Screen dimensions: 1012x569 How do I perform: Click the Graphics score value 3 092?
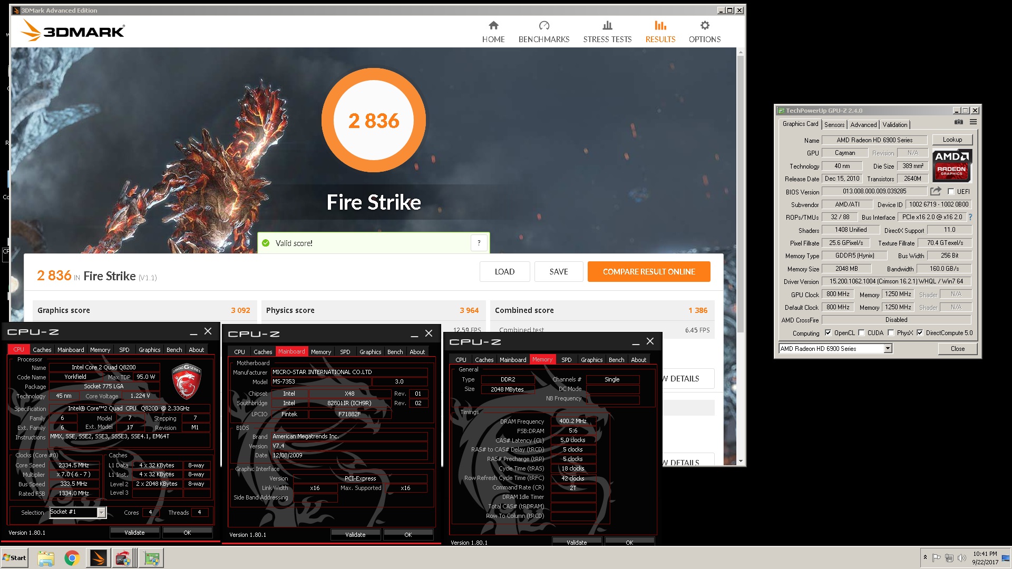tap(240, 310)
